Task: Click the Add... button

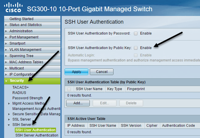Action: (78, 103)
